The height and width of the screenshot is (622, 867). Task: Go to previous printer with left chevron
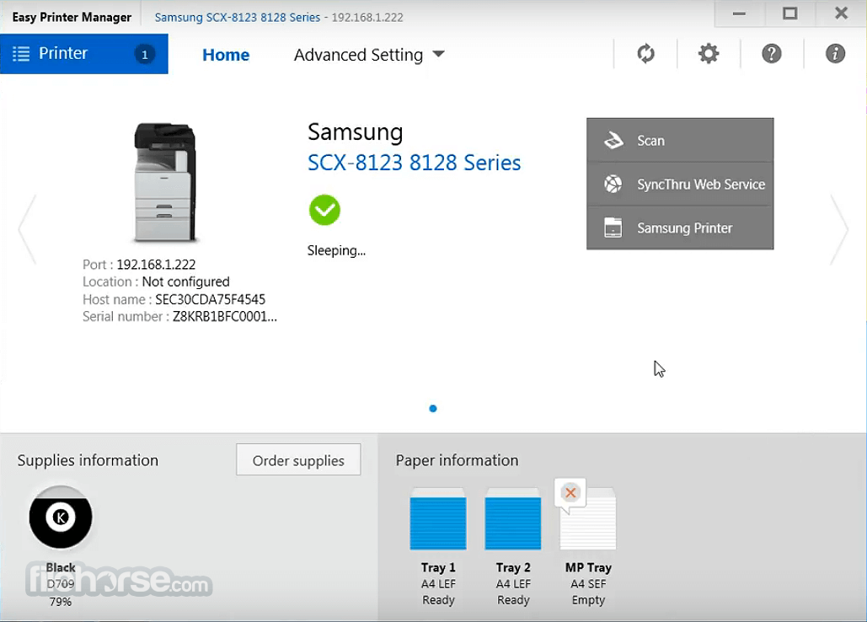pyautogui.click(x=27, y=229)
